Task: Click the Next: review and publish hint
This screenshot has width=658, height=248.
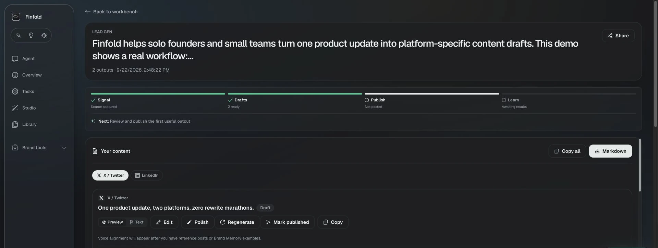Action: point(141,121)
